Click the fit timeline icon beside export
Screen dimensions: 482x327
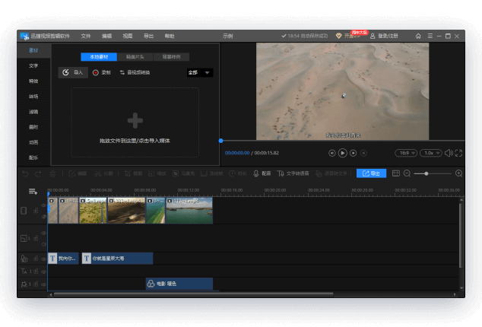coord(396,173)
